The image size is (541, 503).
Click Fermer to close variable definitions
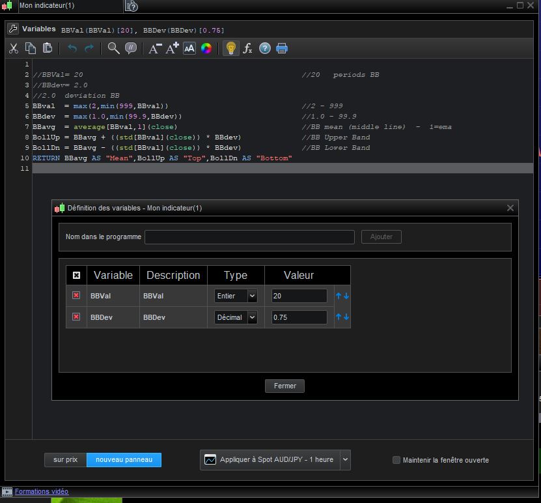tap(284, 386)
